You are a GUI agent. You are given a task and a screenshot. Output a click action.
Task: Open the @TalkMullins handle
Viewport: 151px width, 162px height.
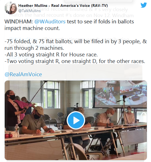coord(30,11)
